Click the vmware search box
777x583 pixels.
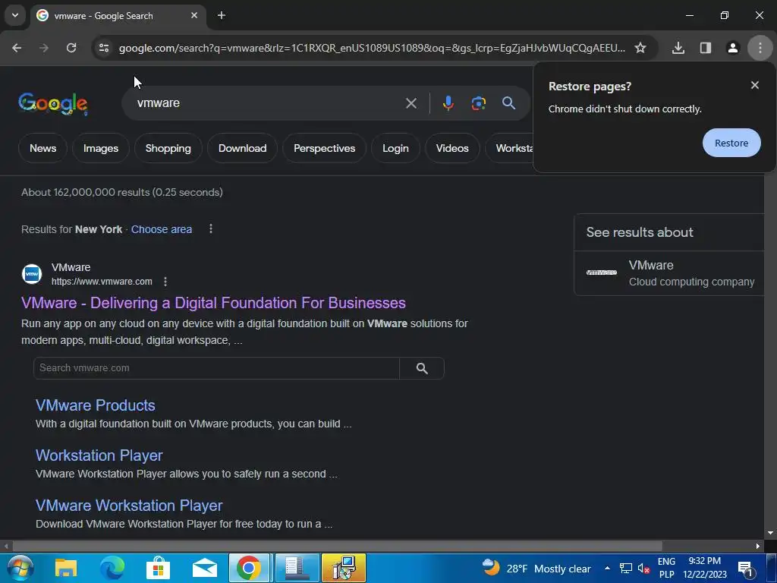pos(268,103)
